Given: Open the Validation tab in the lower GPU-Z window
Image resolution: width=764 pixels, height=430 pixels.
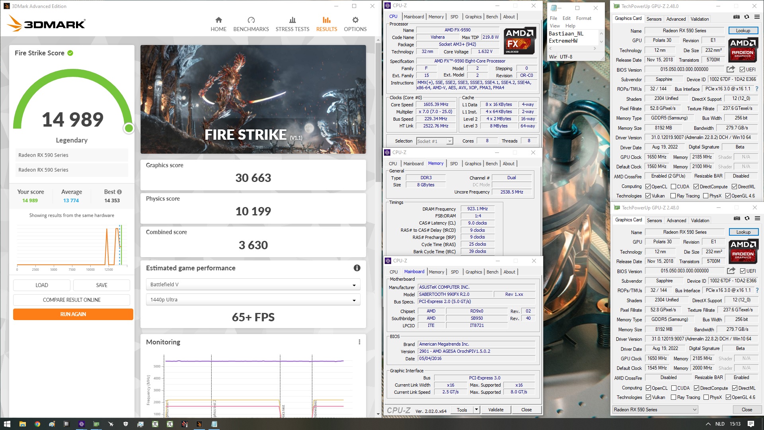Looking at the screenshot, I should click(x=700, y=220).
